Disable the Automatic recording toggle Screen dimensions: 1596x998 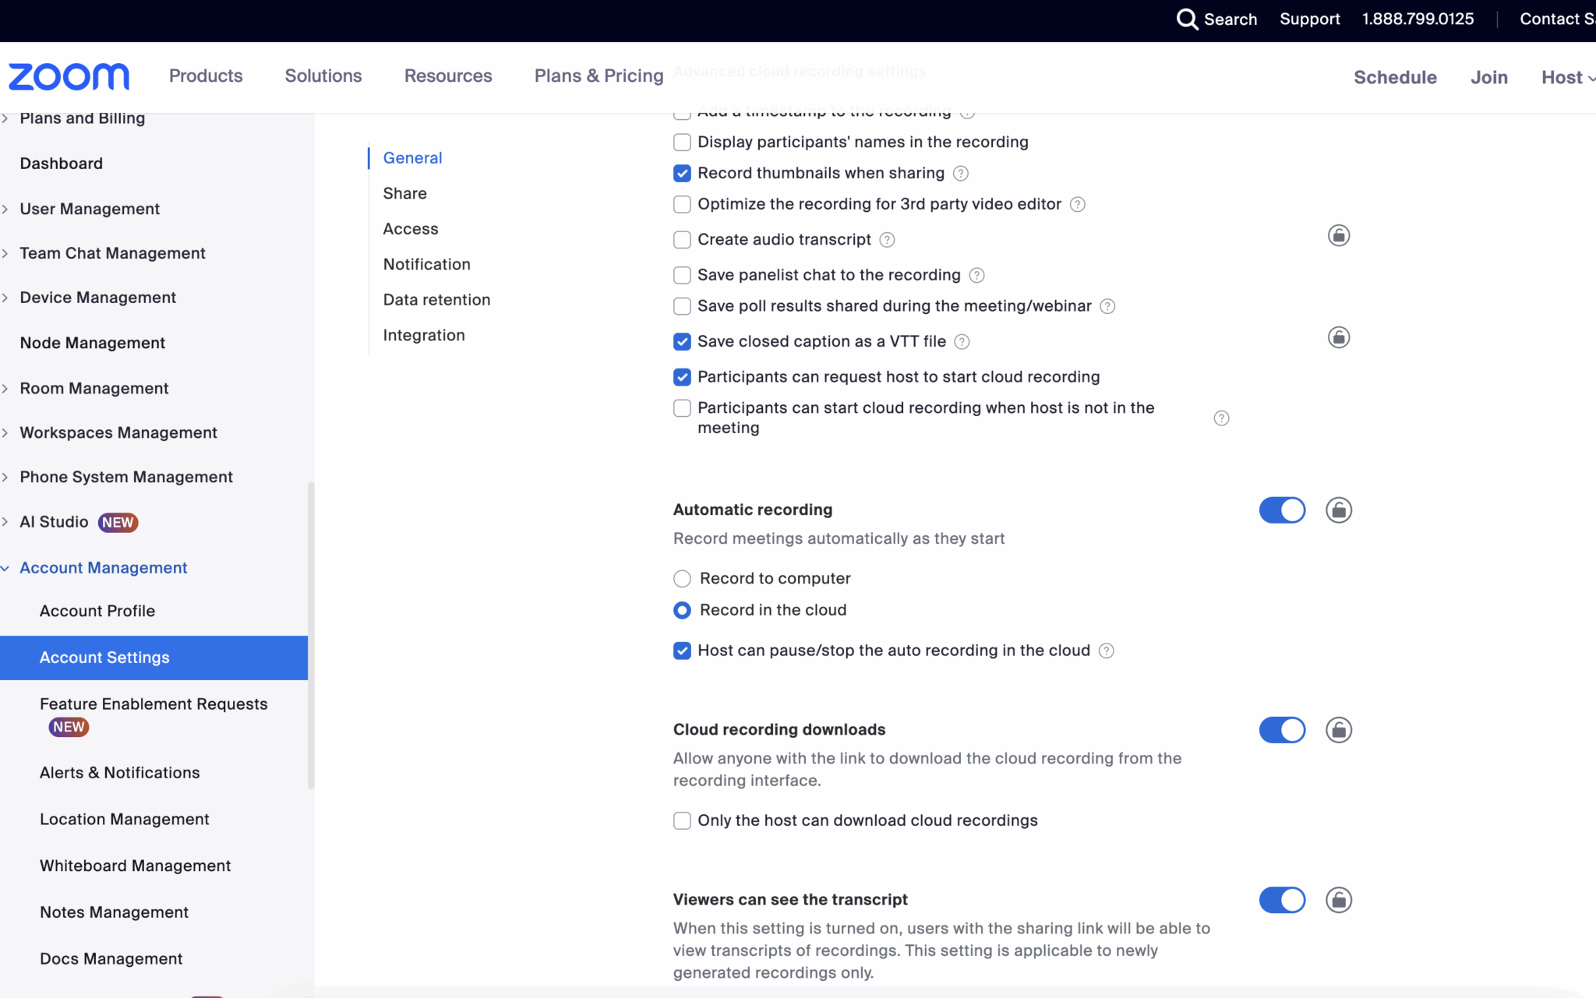(1281, 510)
